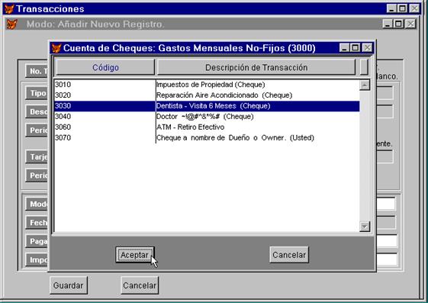Click Aceptar in the Cuenta de Cheques dialog
428x303 pixels.
tap(134, 255)
